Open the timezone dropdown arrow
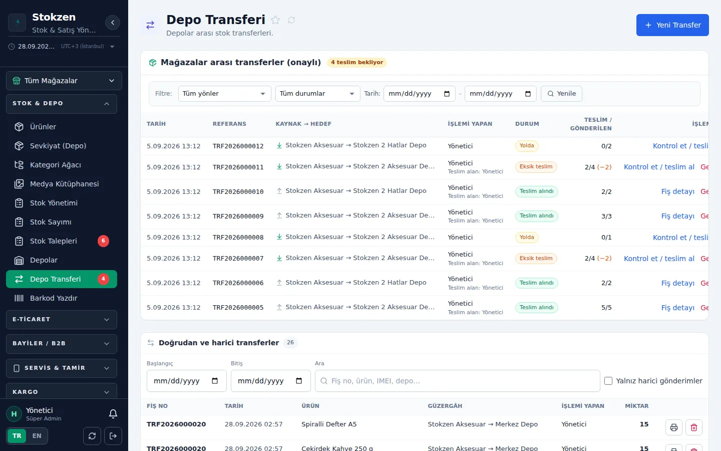This screenshot has width=721, height=451. point(112,47)
